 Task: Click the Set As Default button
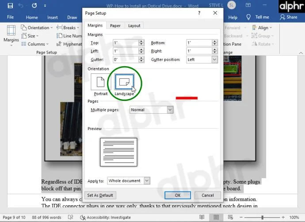tap(100, 195)
